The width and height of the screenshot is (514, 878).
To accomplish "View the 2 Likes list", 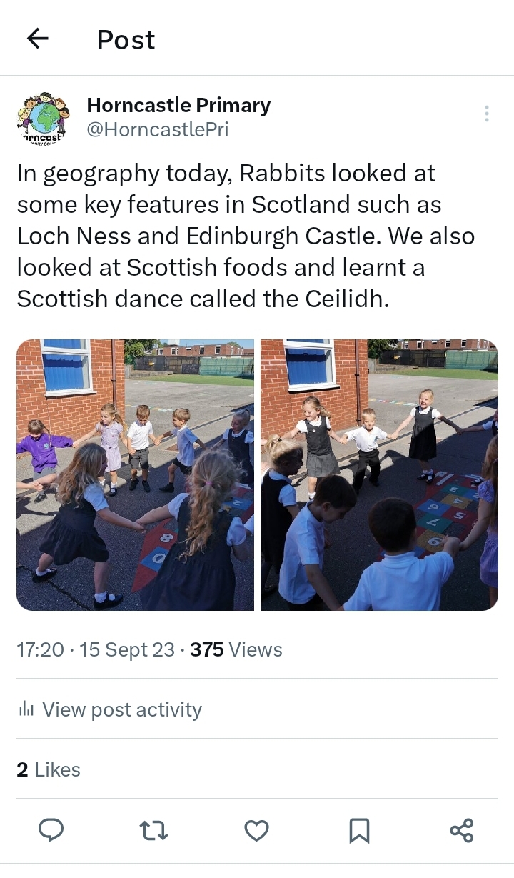I will (49, 769).
